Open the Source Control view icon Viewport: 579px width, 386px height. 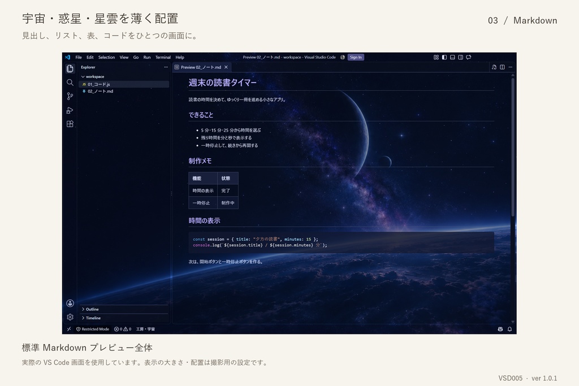(x=70, y=96)
